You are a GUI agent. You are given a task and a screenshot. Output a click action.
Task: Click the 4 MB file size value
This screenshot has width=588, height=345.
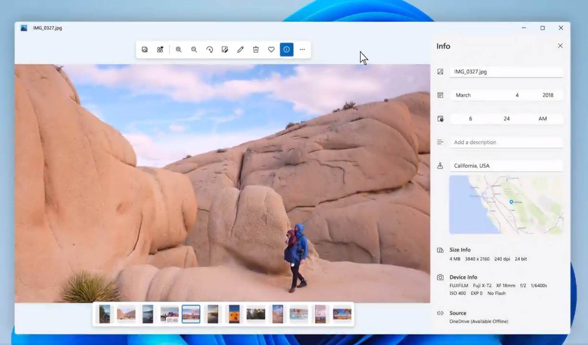(x=455, y=259)
